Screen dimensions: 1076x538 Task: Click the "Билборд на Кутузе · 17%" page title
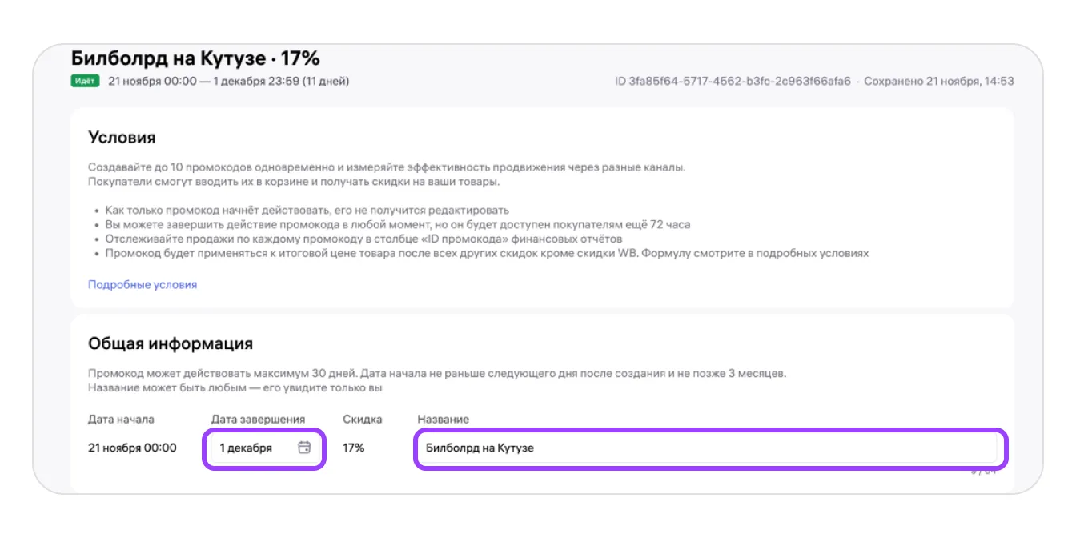pos(195,58)
